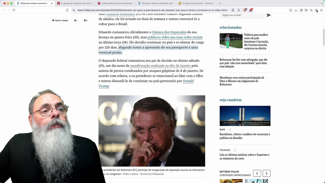This screenshot has width=325, height=183.
Task: Focus the Digite seu e-mail field
Action: coord(242,15)
